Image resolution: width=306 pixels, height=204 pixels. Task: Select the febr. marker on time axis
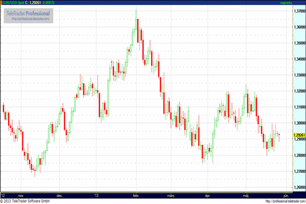(x=136, y=195)
